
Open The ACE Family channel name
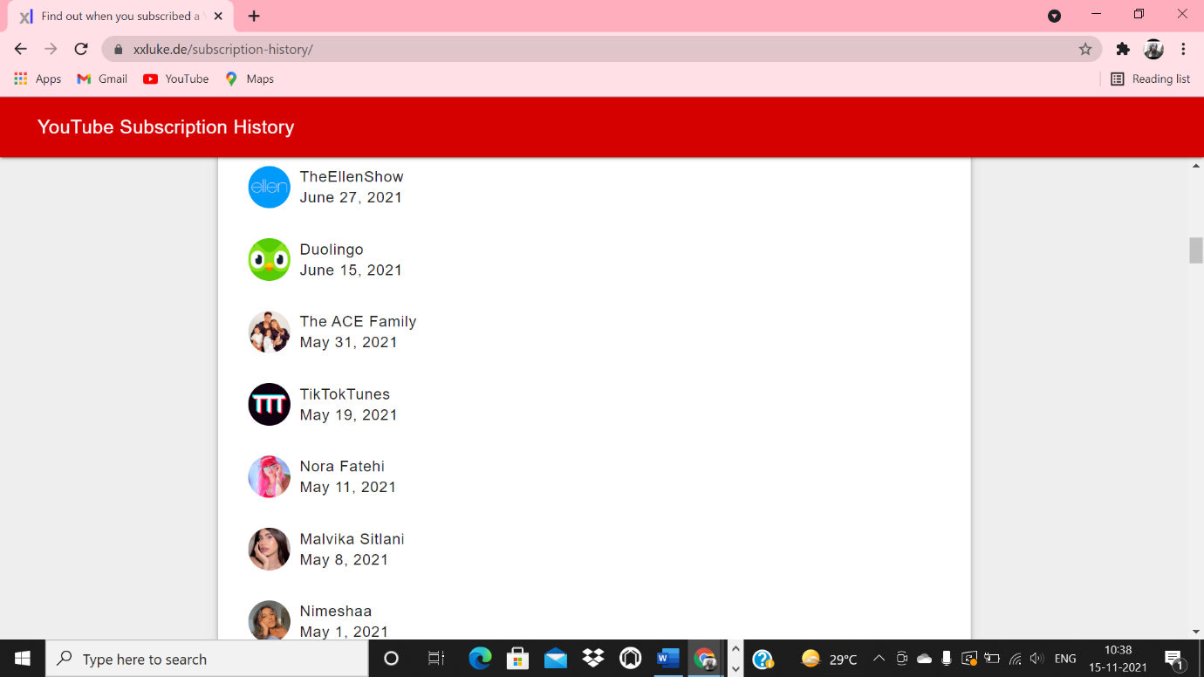(358, 321)
